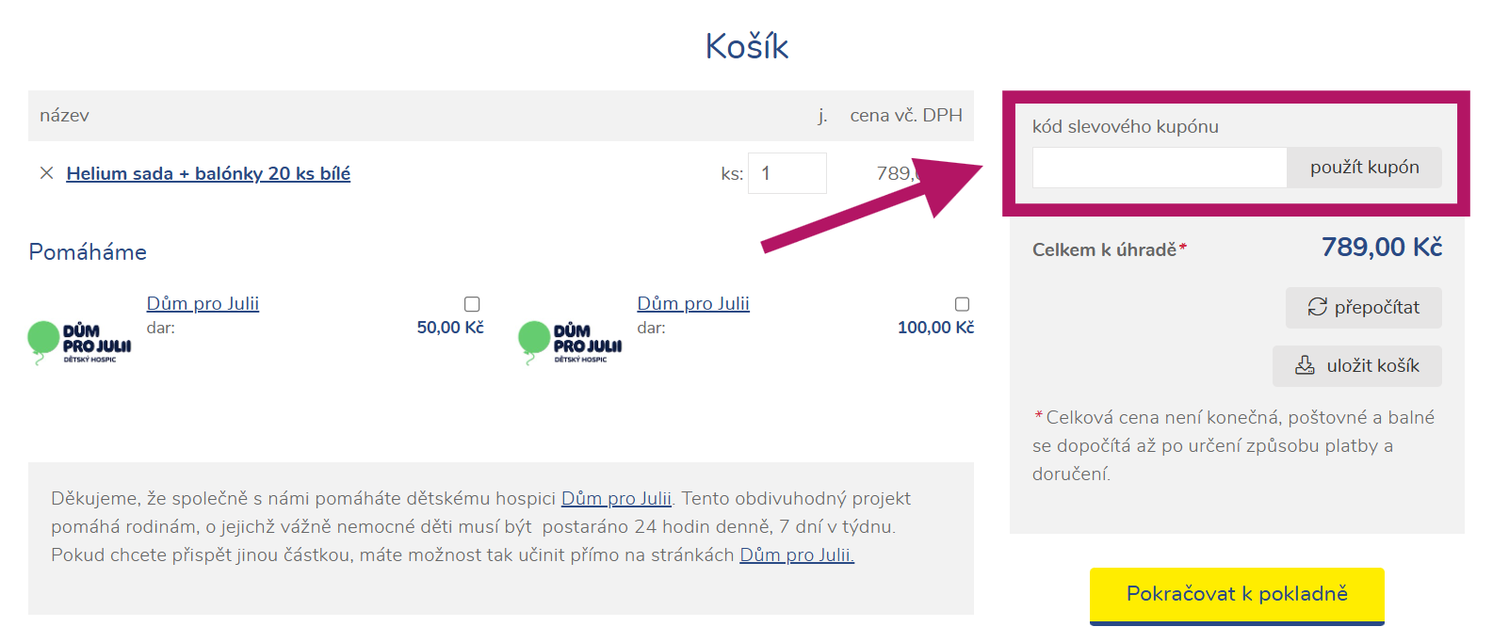Apply coupon with použít kupón button

coord(1364,168)
